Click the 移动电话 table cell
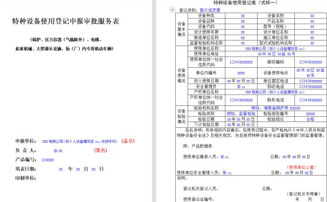The height and width of the screenshot is (202, 327). tap(276, 87)
